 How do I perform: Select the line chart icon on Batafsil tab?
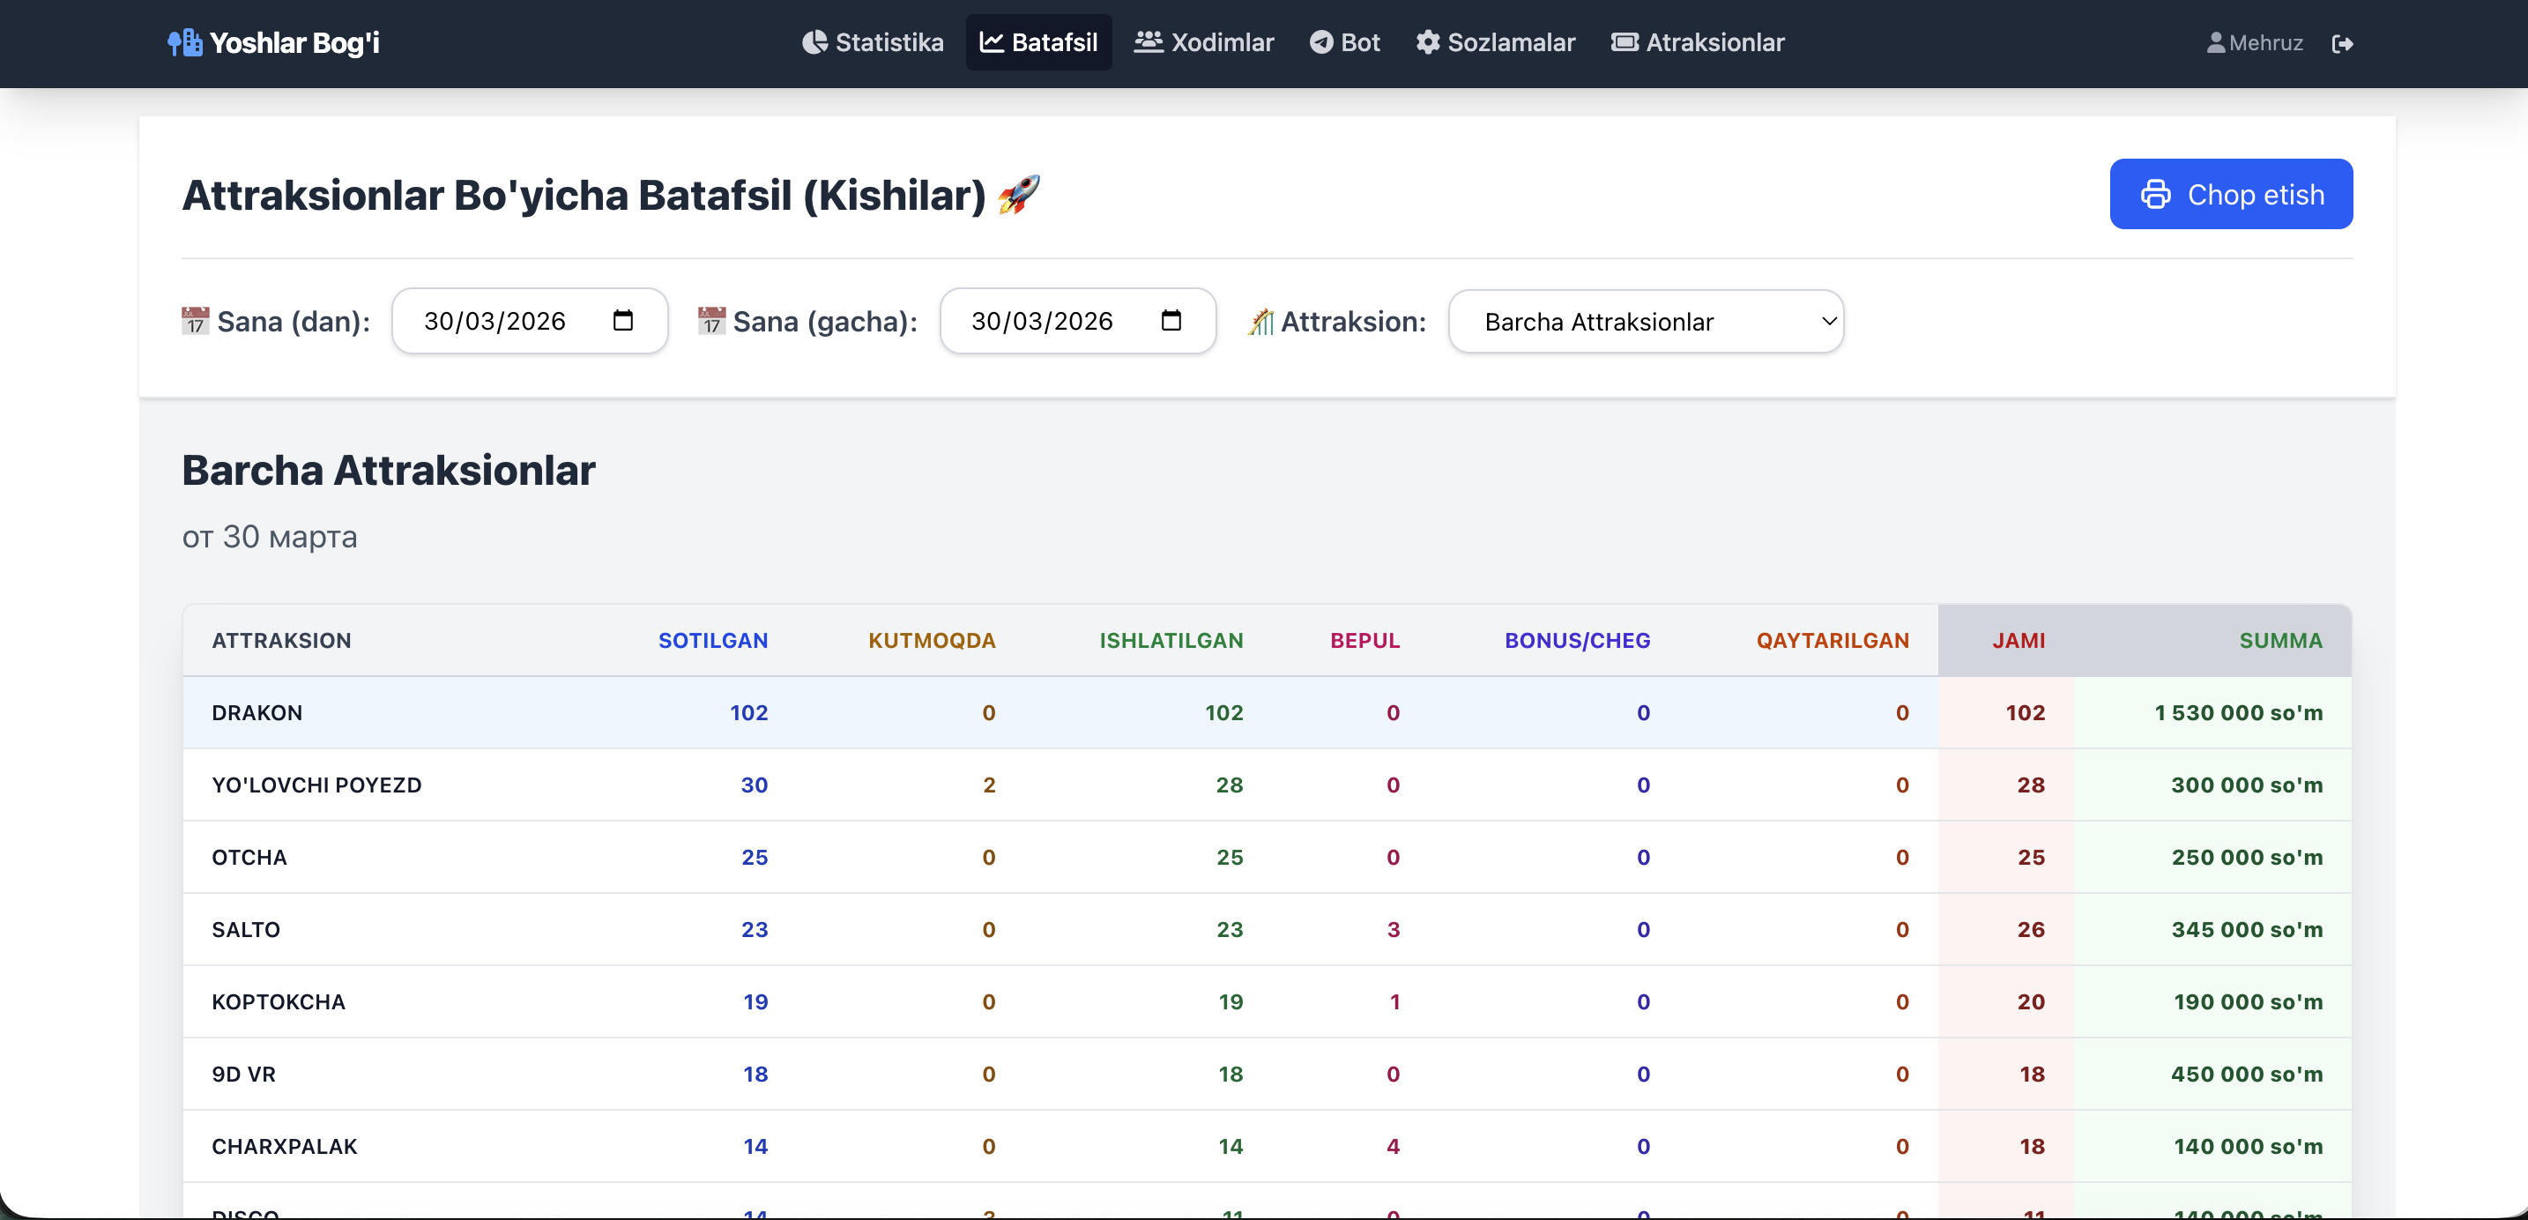pyautogui.click(x=993, y=42)
